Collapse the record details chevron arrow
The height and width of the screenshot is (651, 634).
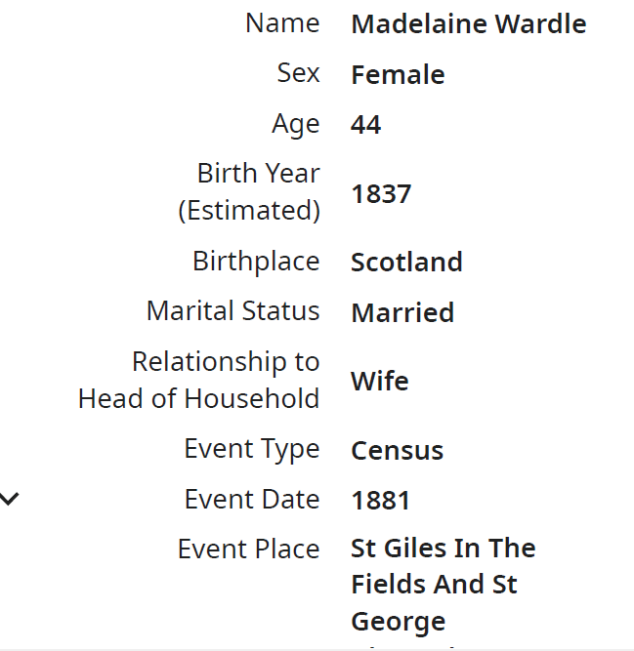coord(10,499)
